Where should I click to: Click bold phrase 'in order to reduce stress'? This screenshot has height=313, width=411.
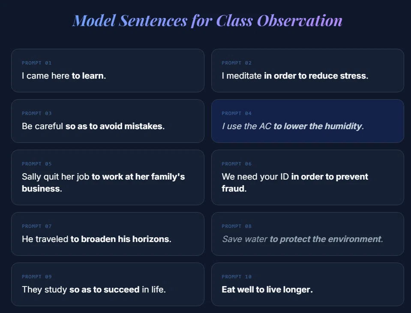click(316, 76)
